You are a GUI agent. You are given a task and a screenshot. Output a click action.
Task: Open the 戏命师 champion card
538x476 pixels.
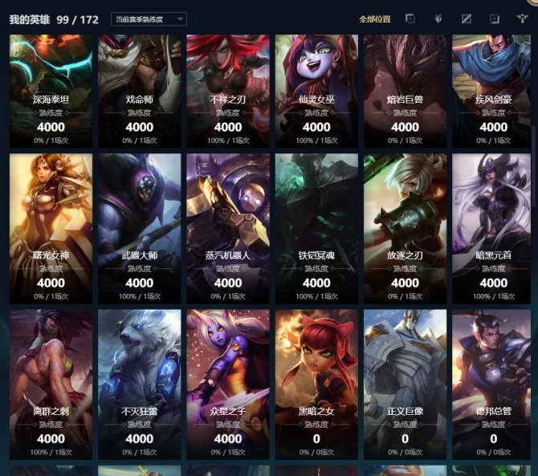[139, 91]
